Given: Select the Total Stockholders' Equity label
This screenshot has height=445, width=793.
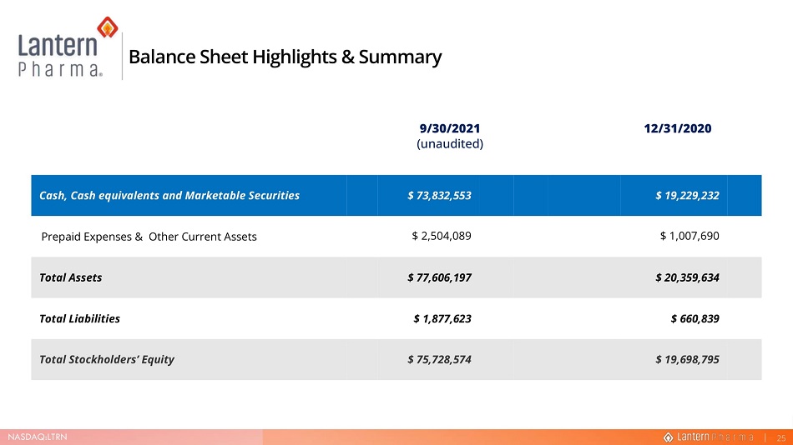Looking at the screenshot, I should click(106, 360).
